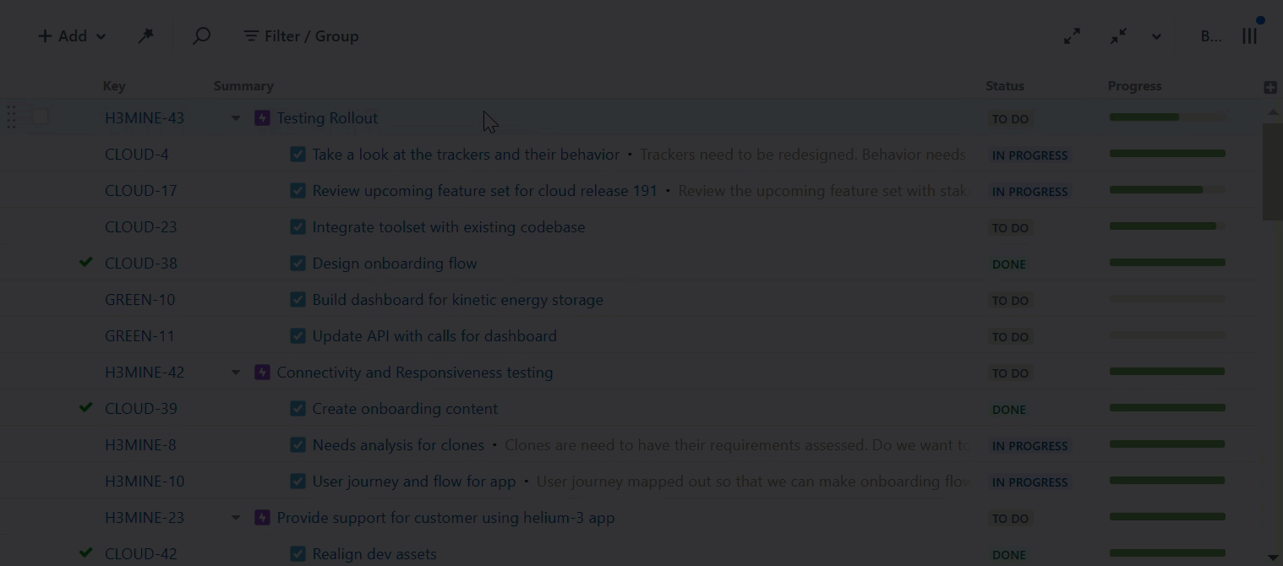1283x566 pixels.
Task: Click the magic wand automation icon
Action: (145, 36)
